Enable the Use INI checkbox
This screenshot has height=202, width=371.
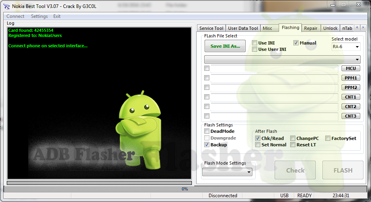tap(255, 43)
